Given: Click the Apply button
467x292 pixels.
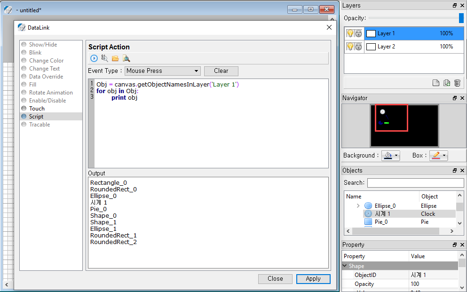Looking at the screenshot, I should point(313,279).
